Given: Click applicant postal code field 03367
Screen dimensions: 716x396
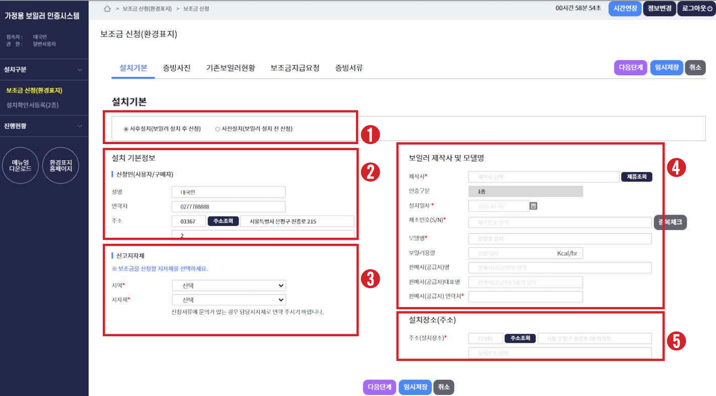Looking at the screenshot, I should (x=188, y=221).
